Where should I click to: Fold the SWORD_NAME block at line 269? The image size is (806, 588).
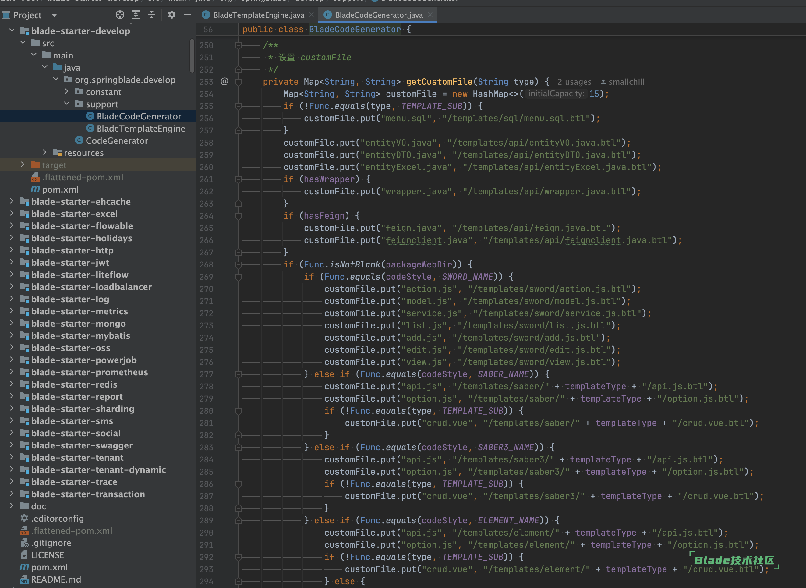pos(239,277)
